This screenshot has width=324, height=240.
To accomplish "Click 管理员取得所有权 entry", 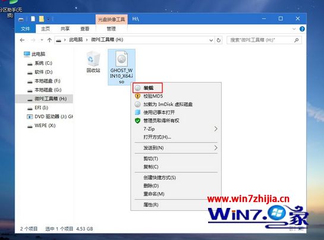I will point(176,121).
